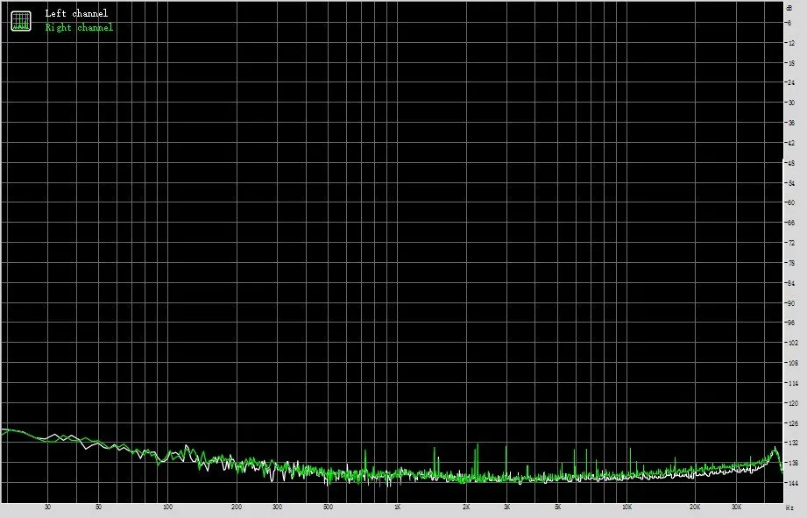Click the '-90' dB axis label
Image resolution: width=807 pixels, height=518 pixels.
tap(790, 303)
